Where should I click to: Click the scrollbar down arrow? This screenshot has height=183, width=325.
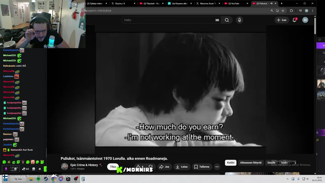(315, 173)
